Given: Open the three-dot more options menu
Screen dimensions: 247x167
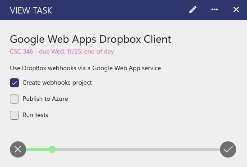Looking at the screenshot, I should coord(215,9).
